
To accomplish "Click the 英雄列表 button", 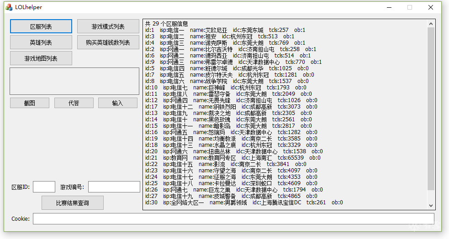I will (41, 42).
